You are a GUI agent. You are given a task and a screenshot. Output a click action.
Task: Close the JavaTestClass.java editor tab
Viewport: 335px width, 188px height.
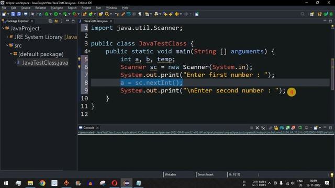point(111,21)
